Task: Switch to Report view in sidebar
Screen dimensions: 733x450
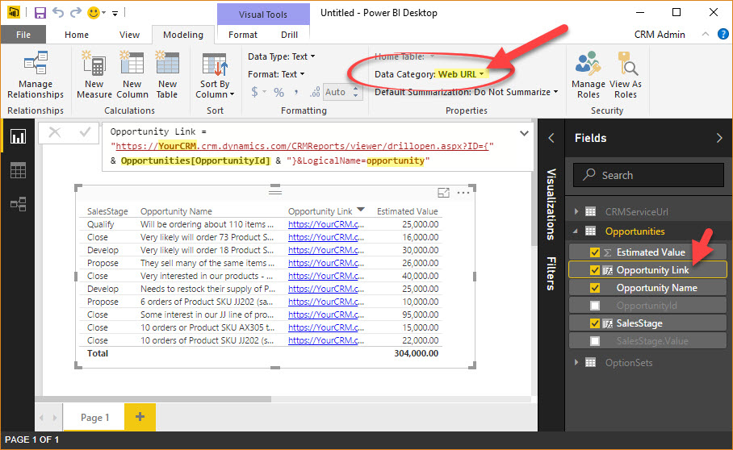Action: pos(19,137)
